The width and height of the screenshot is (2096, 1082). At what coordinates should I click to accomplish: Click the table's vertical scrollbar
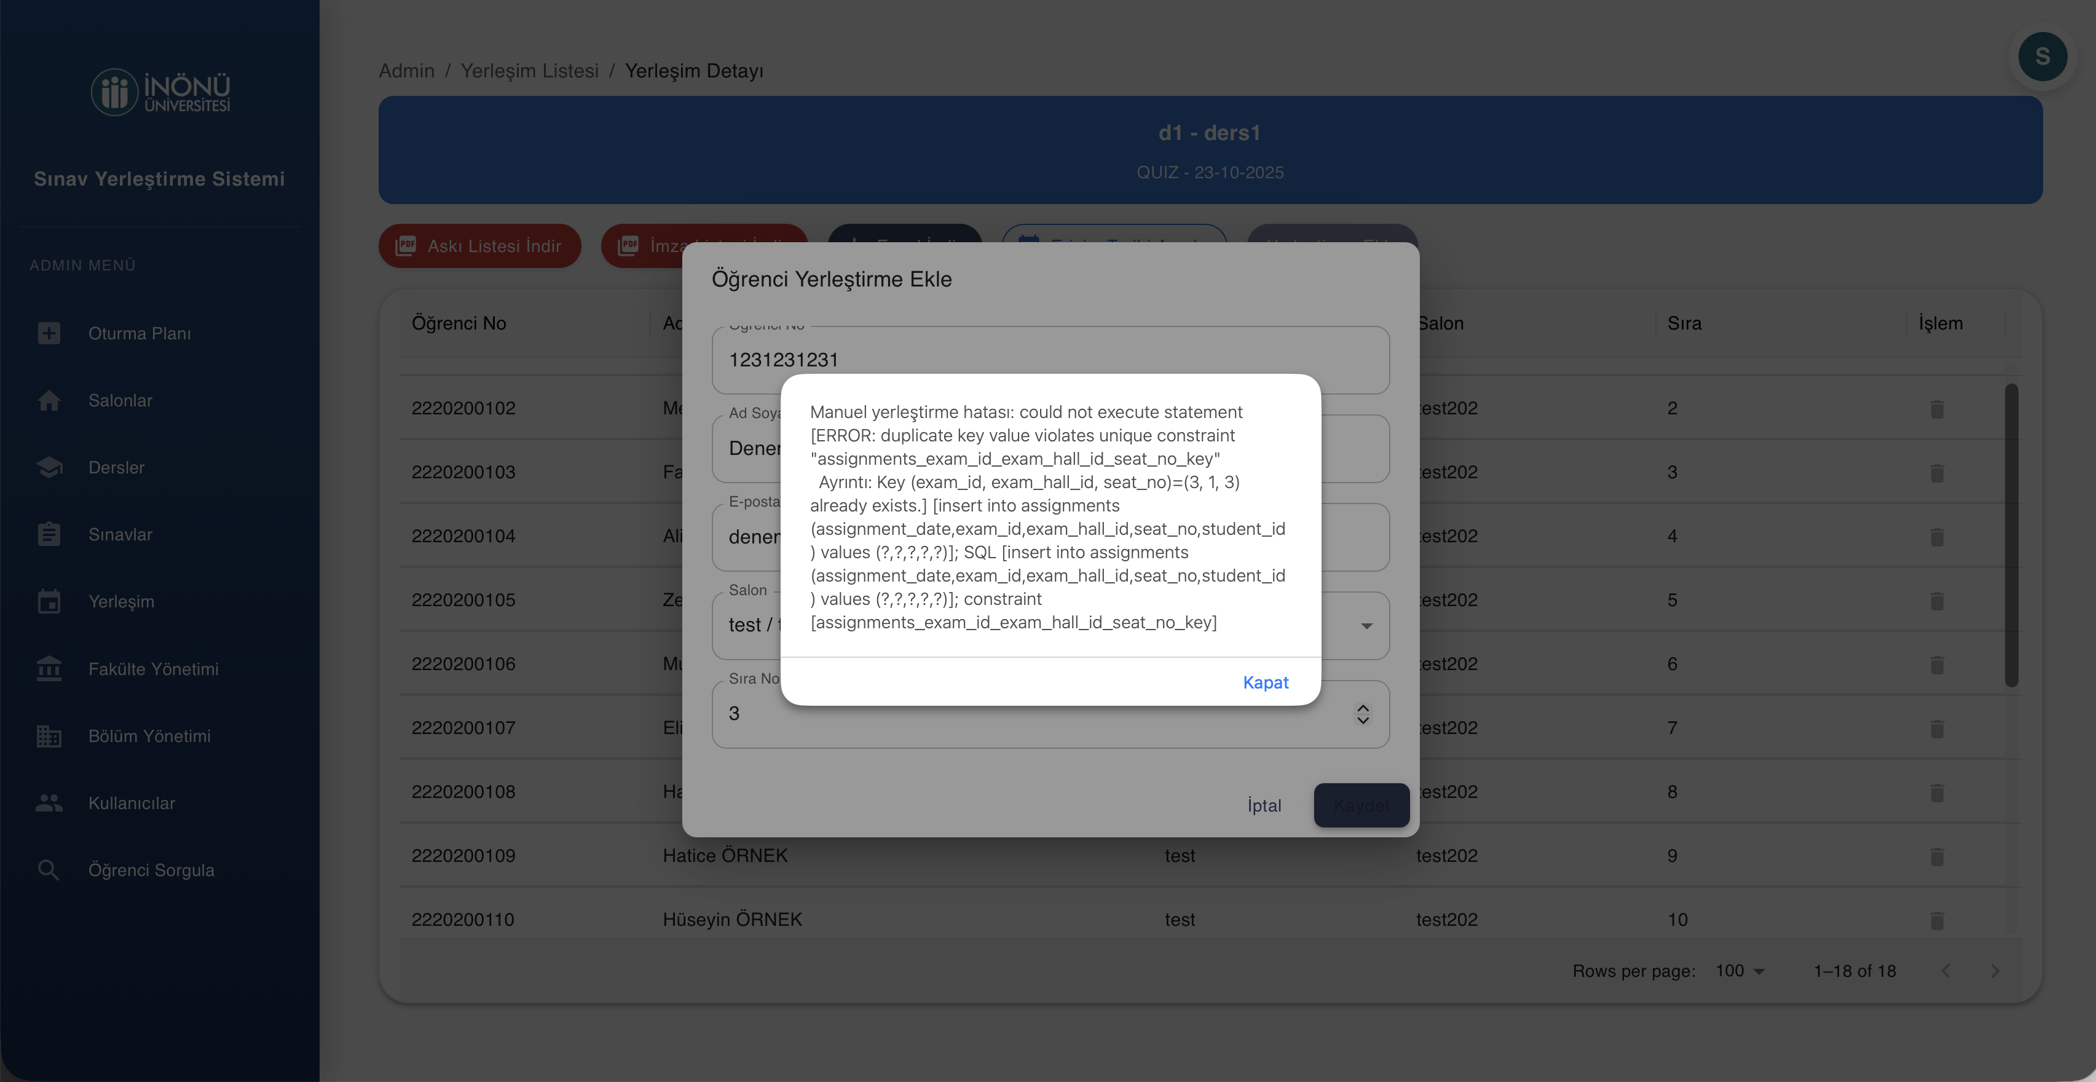click(2011, 535)
